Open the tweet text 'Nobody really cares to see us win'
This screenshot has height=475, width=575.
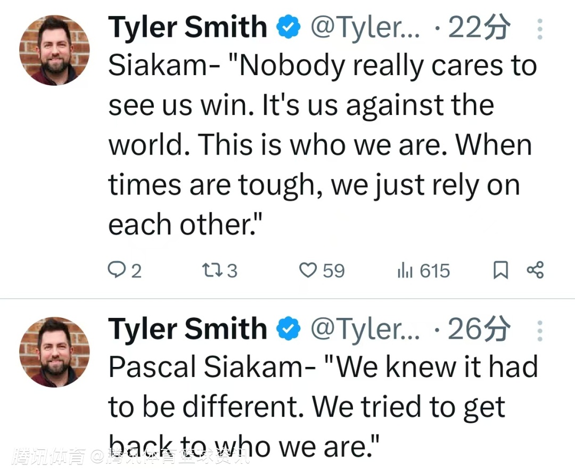319,144
